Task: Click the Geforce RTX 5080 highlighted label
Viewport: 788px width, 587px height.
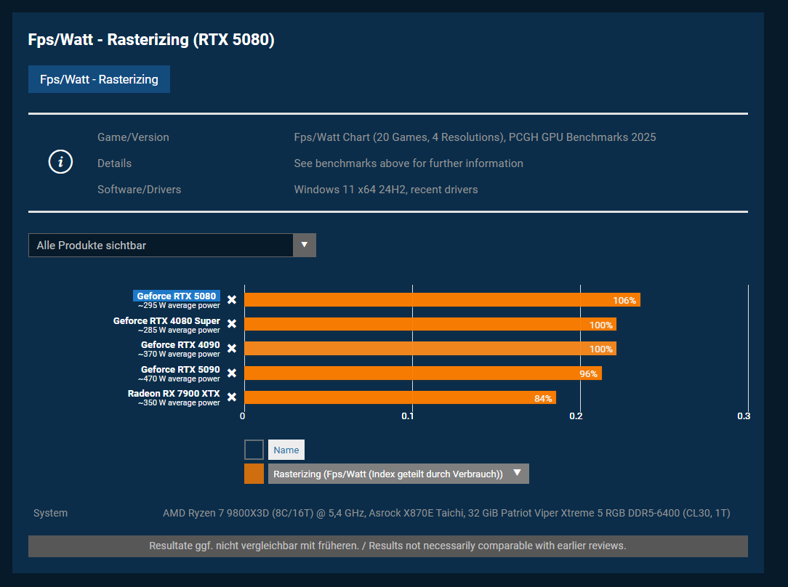Action: 177,296
